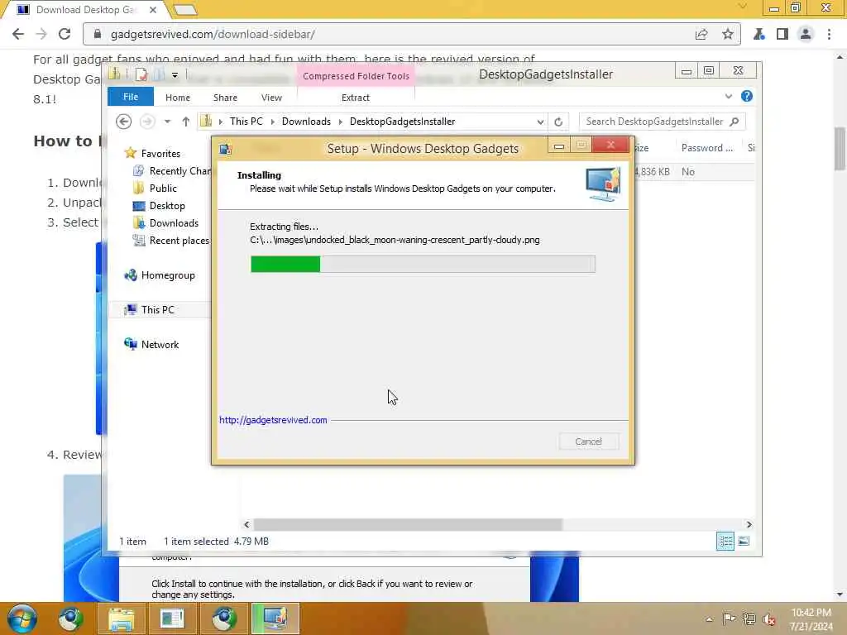
Task: Click Explorer scroll right arrow
Action: pos(749,524)
